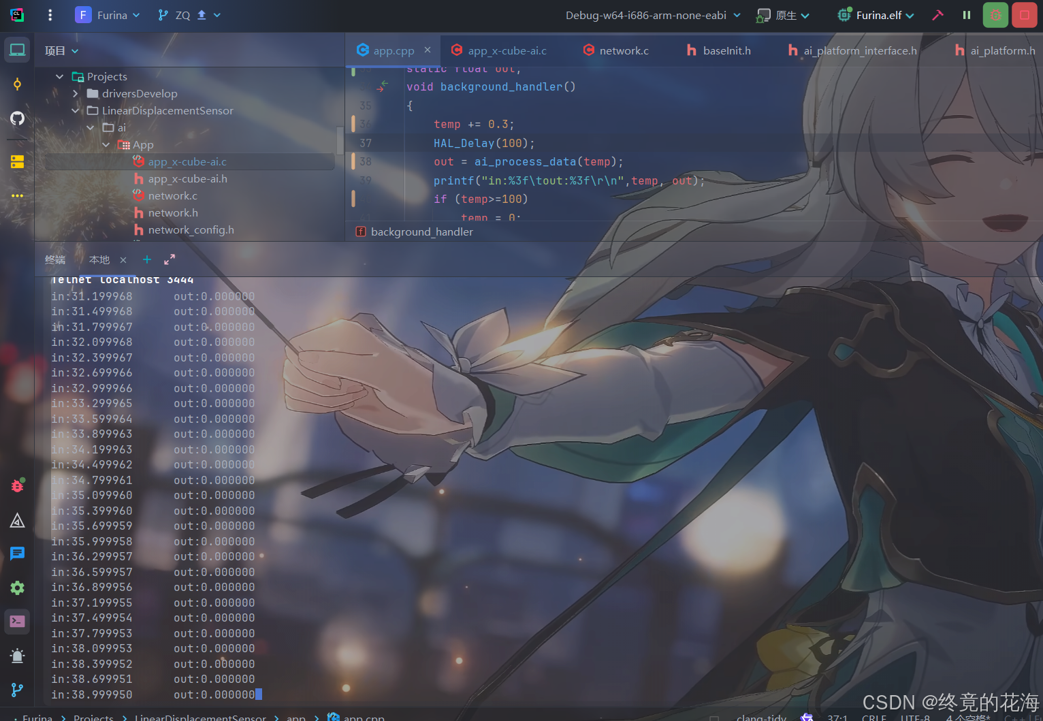
Task: Open the 项目 view dropdown
Action: [x=61, y=51]
